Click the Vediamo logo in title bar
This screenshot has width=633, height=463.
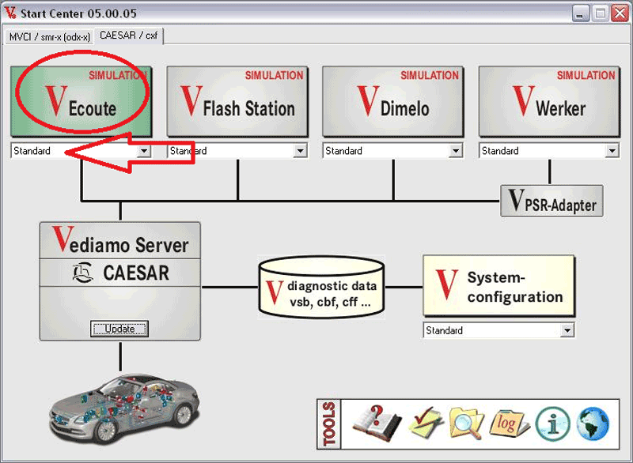coord(10,13)
